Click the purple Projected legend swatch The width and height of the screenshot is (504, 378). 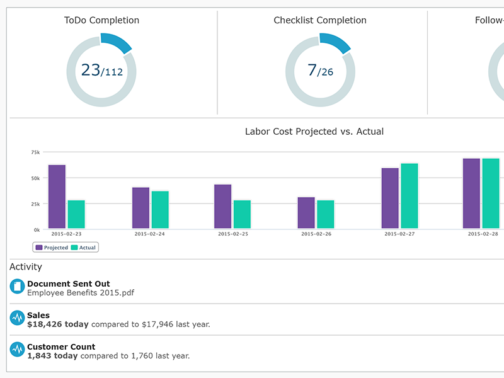pos(39,248)
